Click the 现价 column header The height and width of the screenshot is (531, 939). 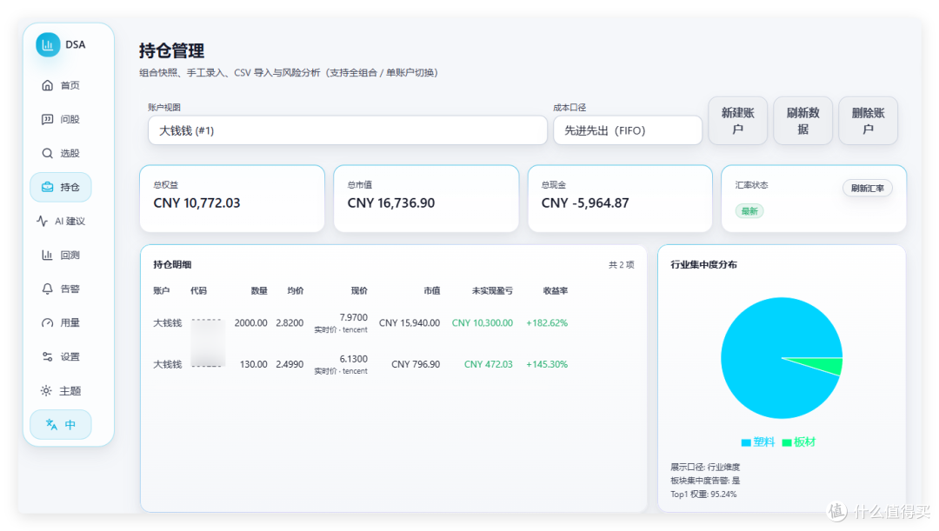pyautogui.click(x=359, y=290)
